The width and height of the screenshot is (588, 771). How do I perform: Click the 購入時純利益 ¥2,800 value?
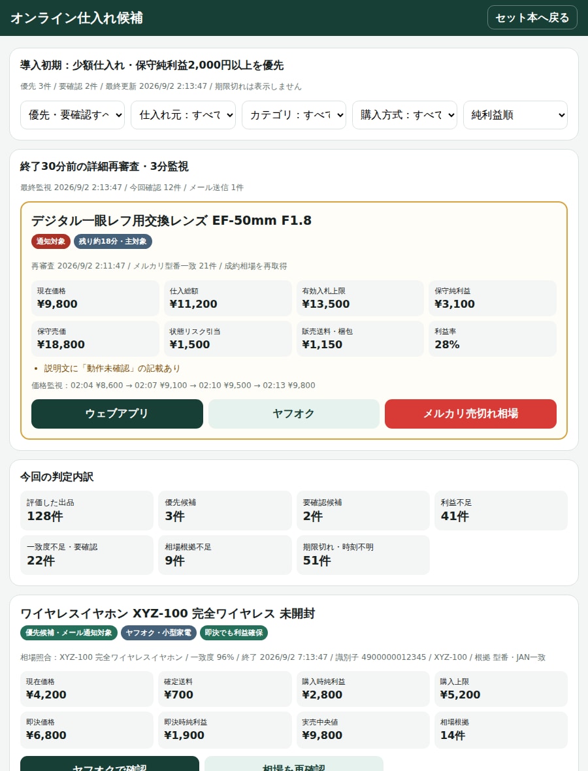(x=363, y=689)
